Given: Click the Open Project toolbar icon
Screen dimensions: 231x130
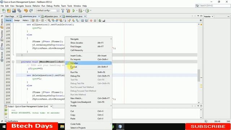Looking at the screenshot, I should point(14,10).
